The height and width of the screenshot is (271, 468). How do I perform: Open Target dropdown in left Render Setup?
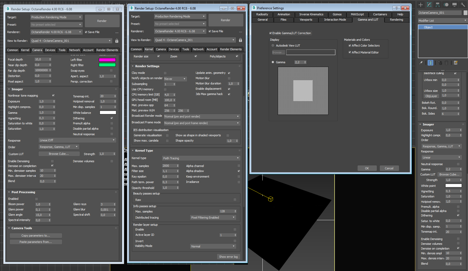tap(56, 17)
